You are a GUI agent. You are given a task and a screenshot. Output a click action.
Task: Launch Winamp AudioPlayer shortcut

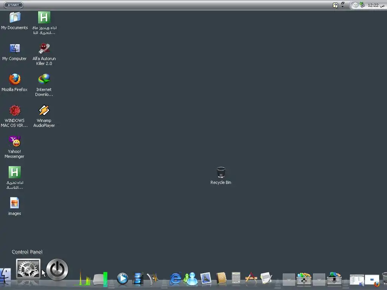click(x=44, y=110)
